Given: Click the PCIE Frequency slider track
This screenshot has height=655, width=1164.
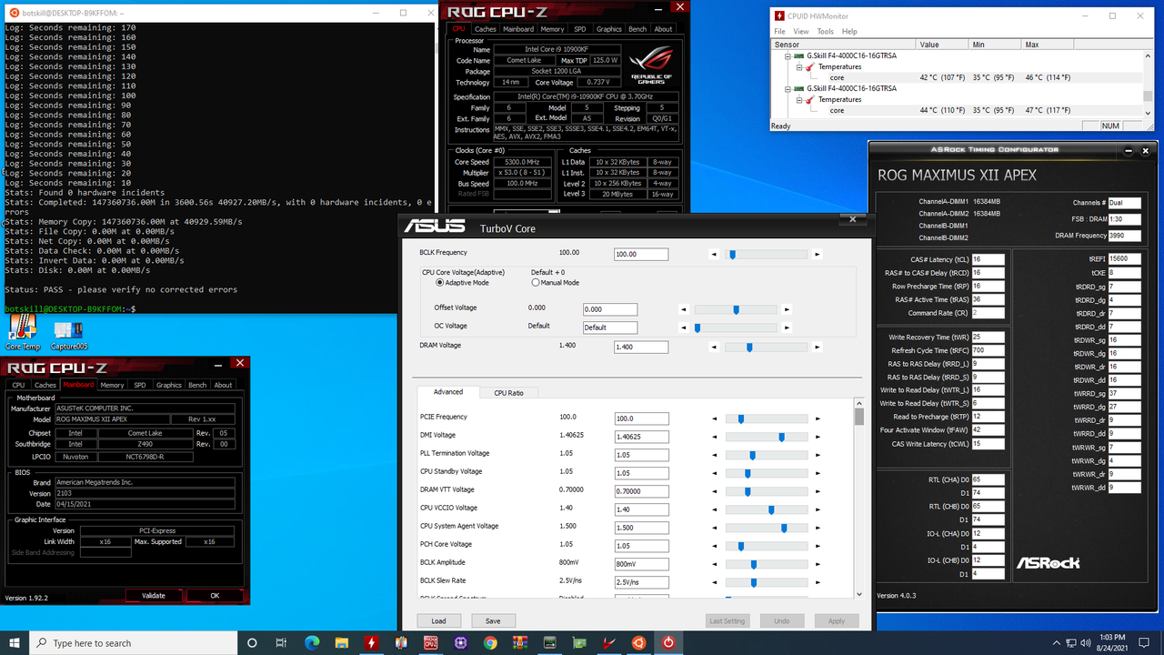Looking at the screenshot, I should [x=766, y=418].
